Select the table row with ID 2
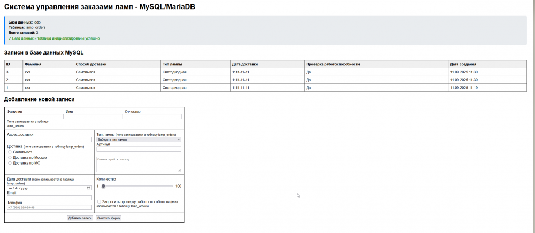The image size is (535, 233). click(x=265, y=80)
